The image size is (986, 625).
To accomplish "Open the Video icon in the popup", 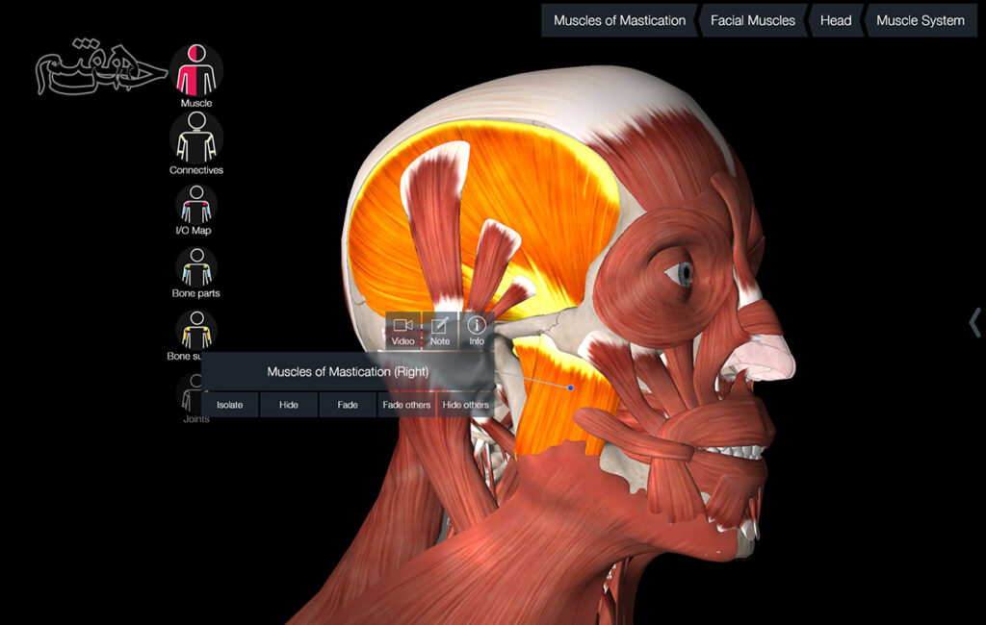I will coord(402,331).
